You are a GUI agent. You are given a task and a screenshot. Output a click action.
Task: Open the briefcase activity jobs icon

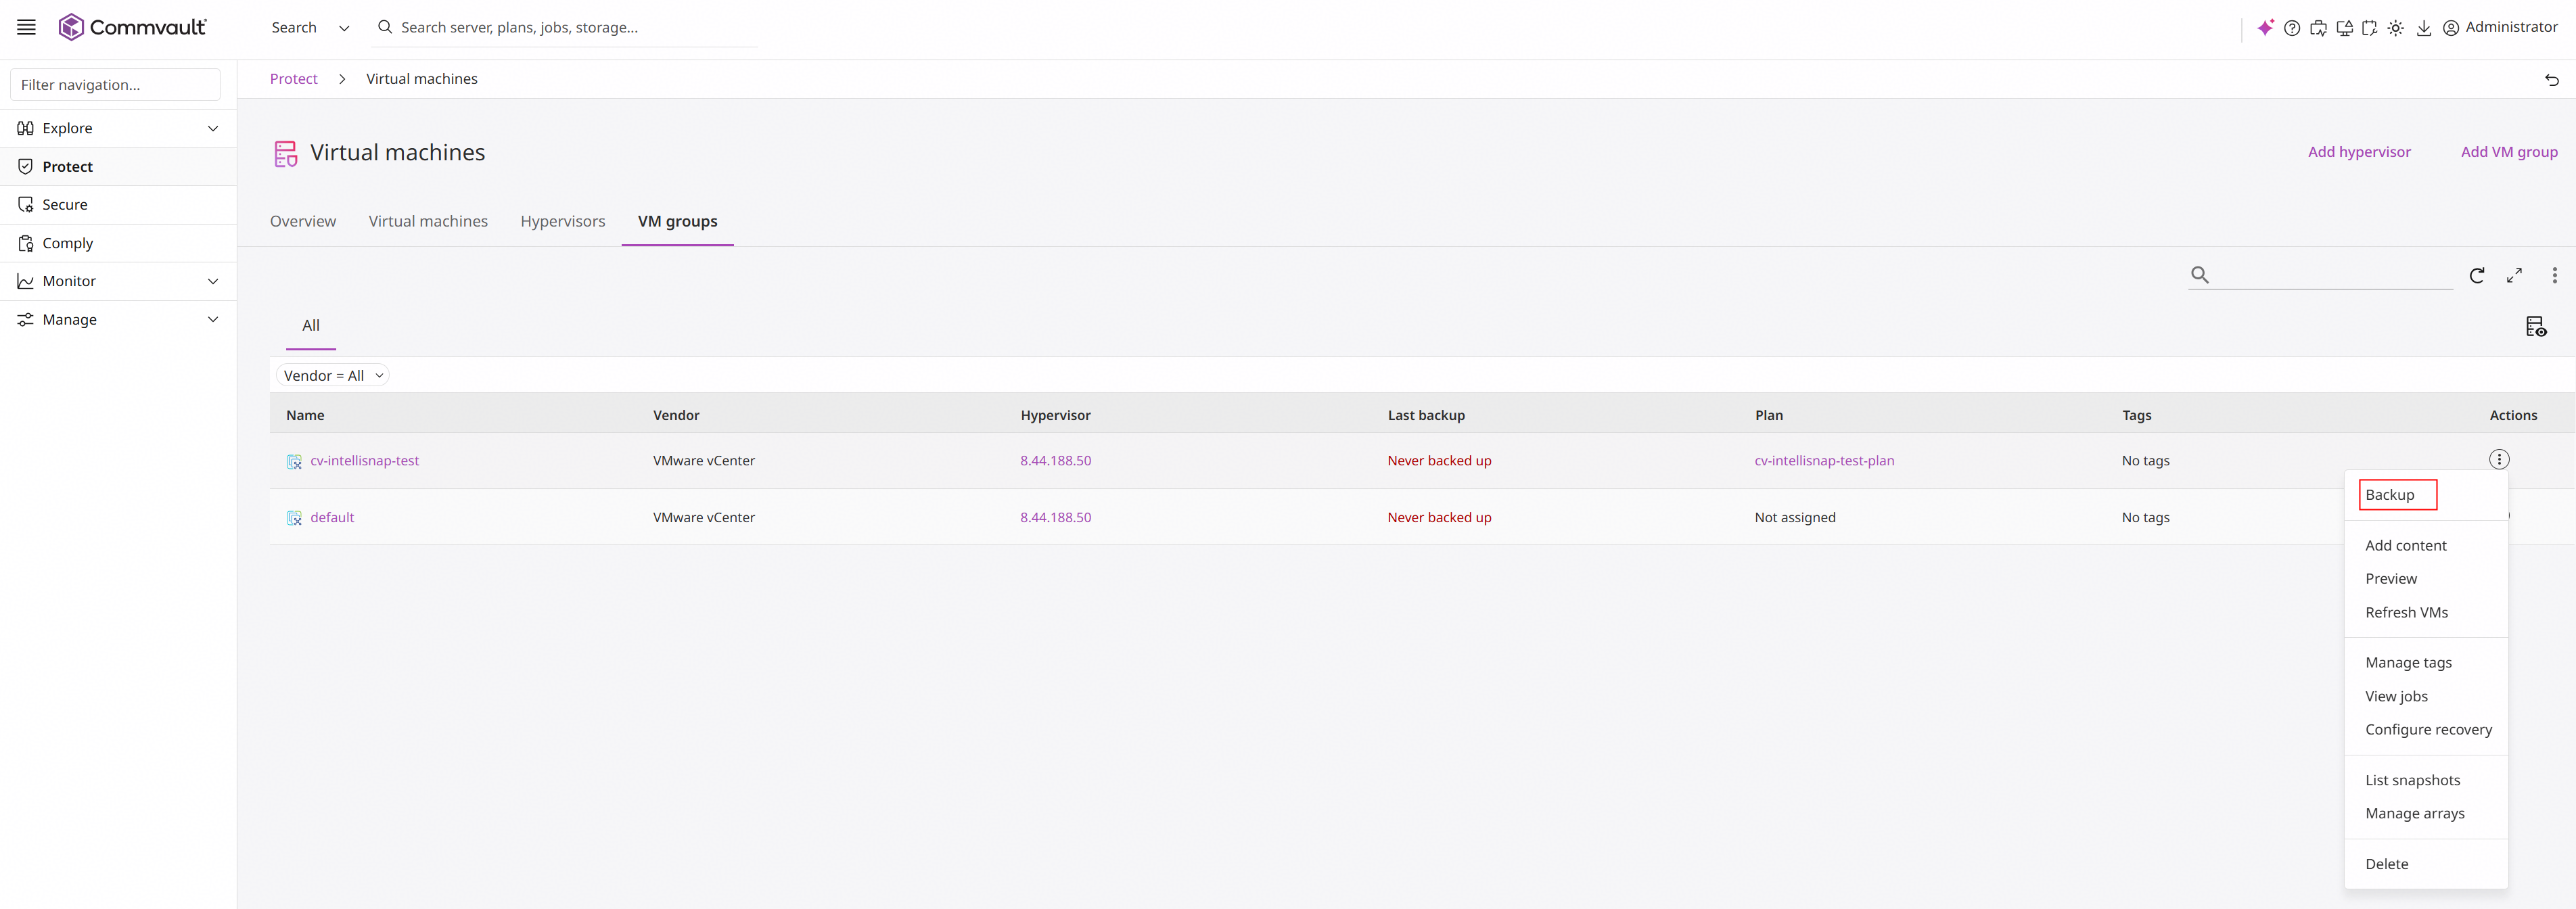click(2318, 28)
